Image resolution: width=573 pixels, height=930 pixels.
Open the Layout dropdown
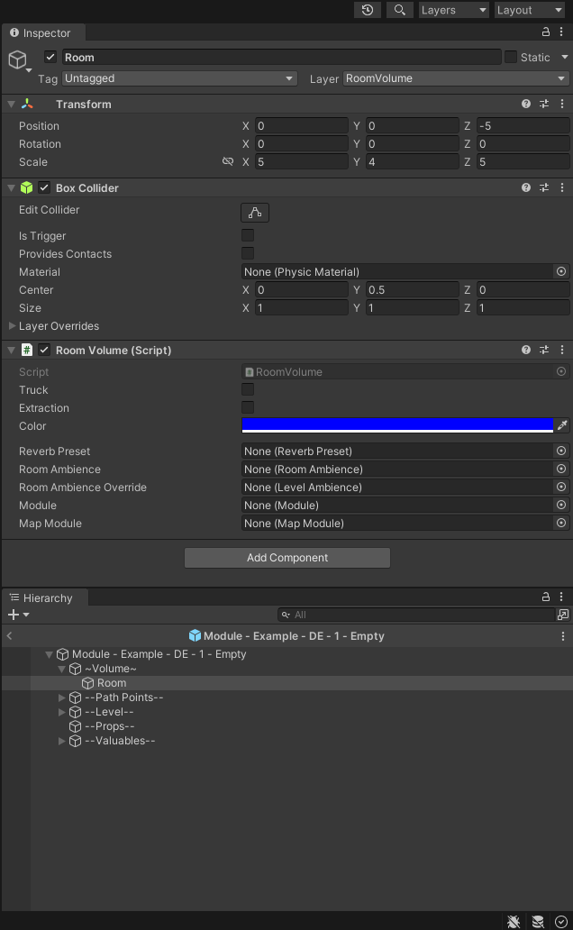click(529, 10)
